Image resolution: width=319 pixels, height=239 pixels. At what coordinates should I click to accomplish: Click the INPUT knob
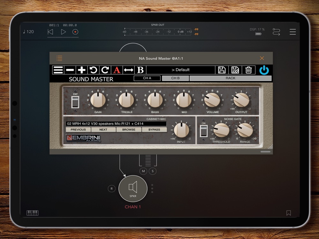[x=182, y=130]
